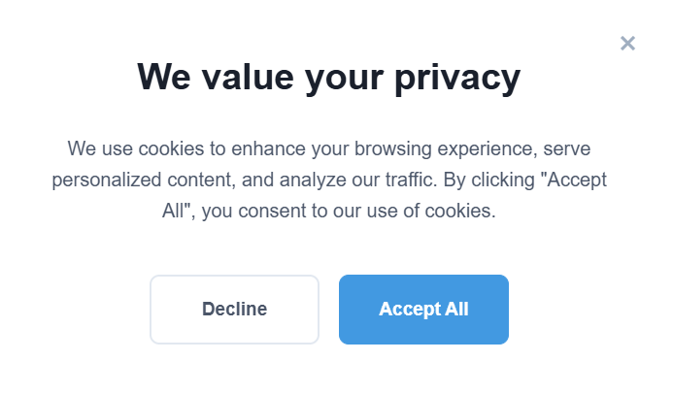673x394 pixels.
Task: Dismiss the cookie banner using the gray X
Action: [x=627, y=44]
